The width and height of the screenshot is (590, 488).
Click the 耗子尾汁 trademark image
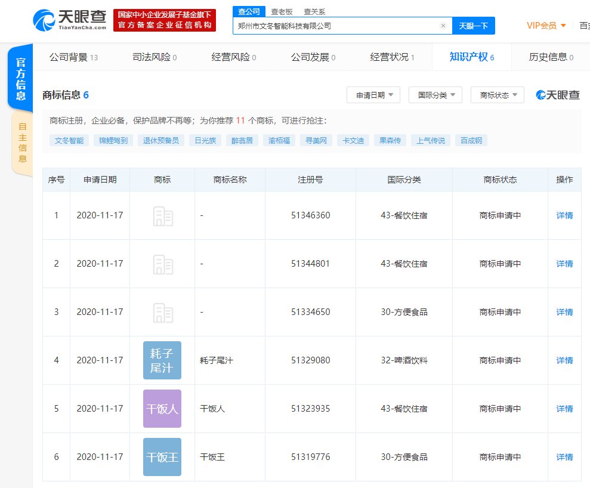click(x=162, y=360)
